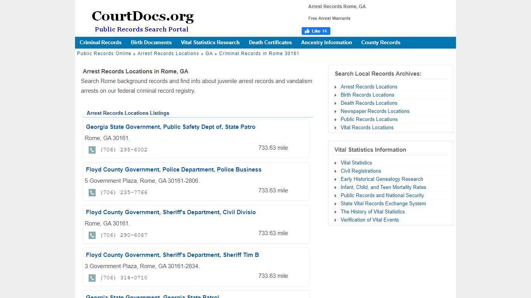
Task: Visit Free Arrest Warrants header link
Action: (329, 18)
